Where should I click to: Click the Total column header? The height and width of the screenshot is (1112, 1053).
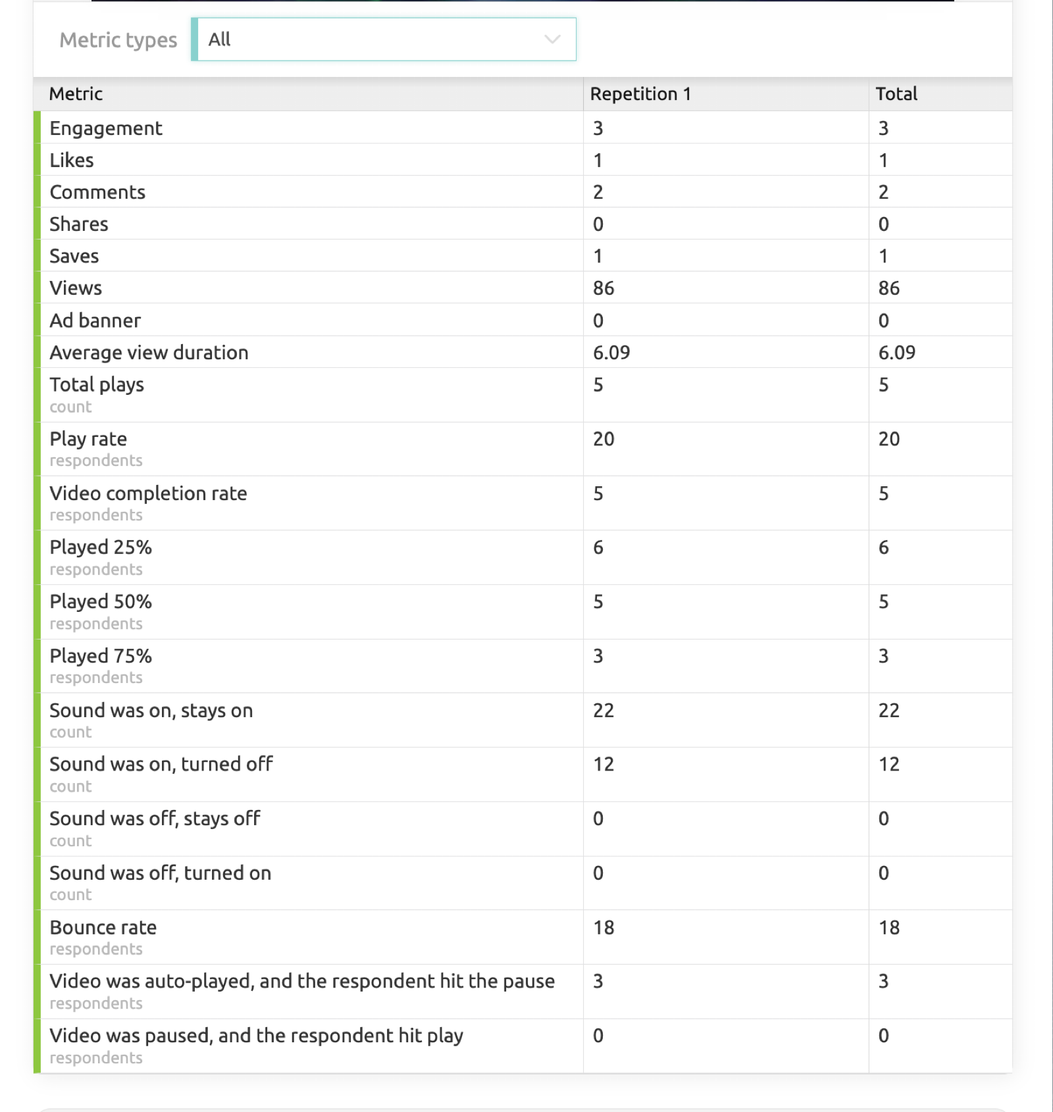coord(896,94)
